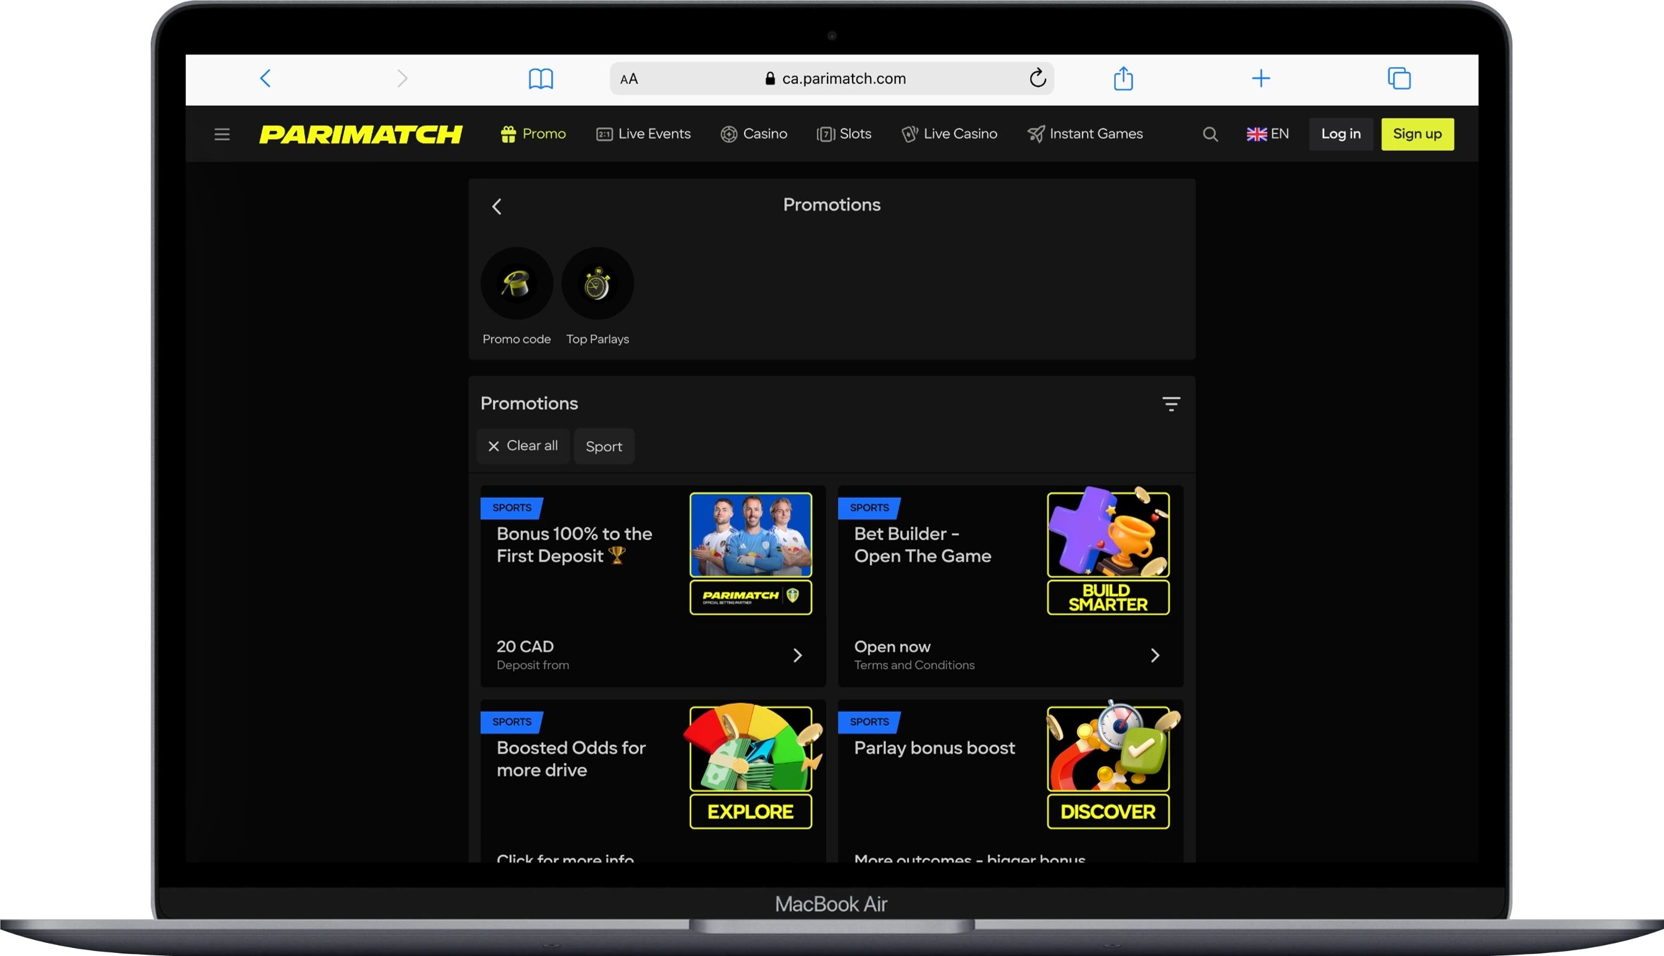Toggle off the Sport filter chip
Screen dimensions: 1664x956
604,446
